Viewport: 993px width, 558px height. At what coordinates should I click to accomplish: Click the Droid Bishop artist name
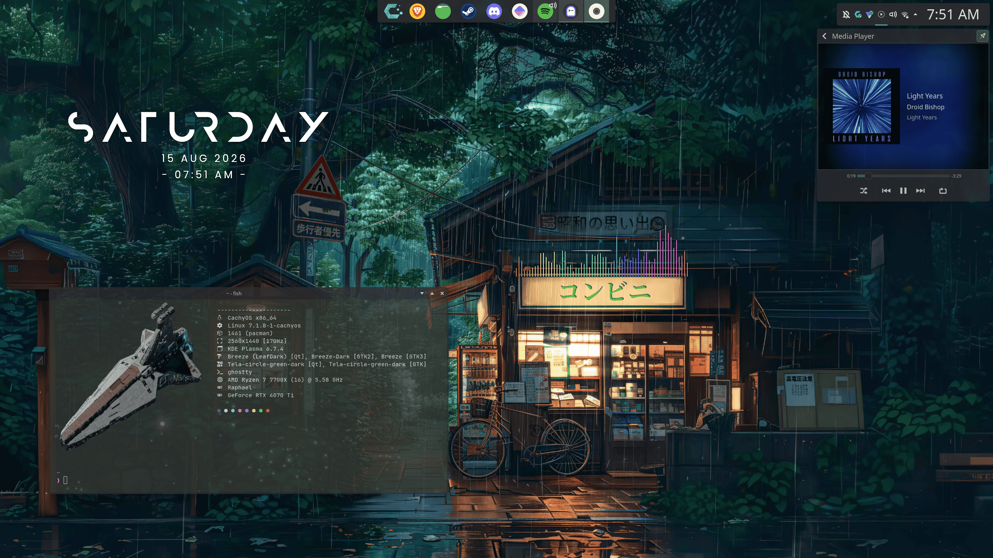click(926, 107)
